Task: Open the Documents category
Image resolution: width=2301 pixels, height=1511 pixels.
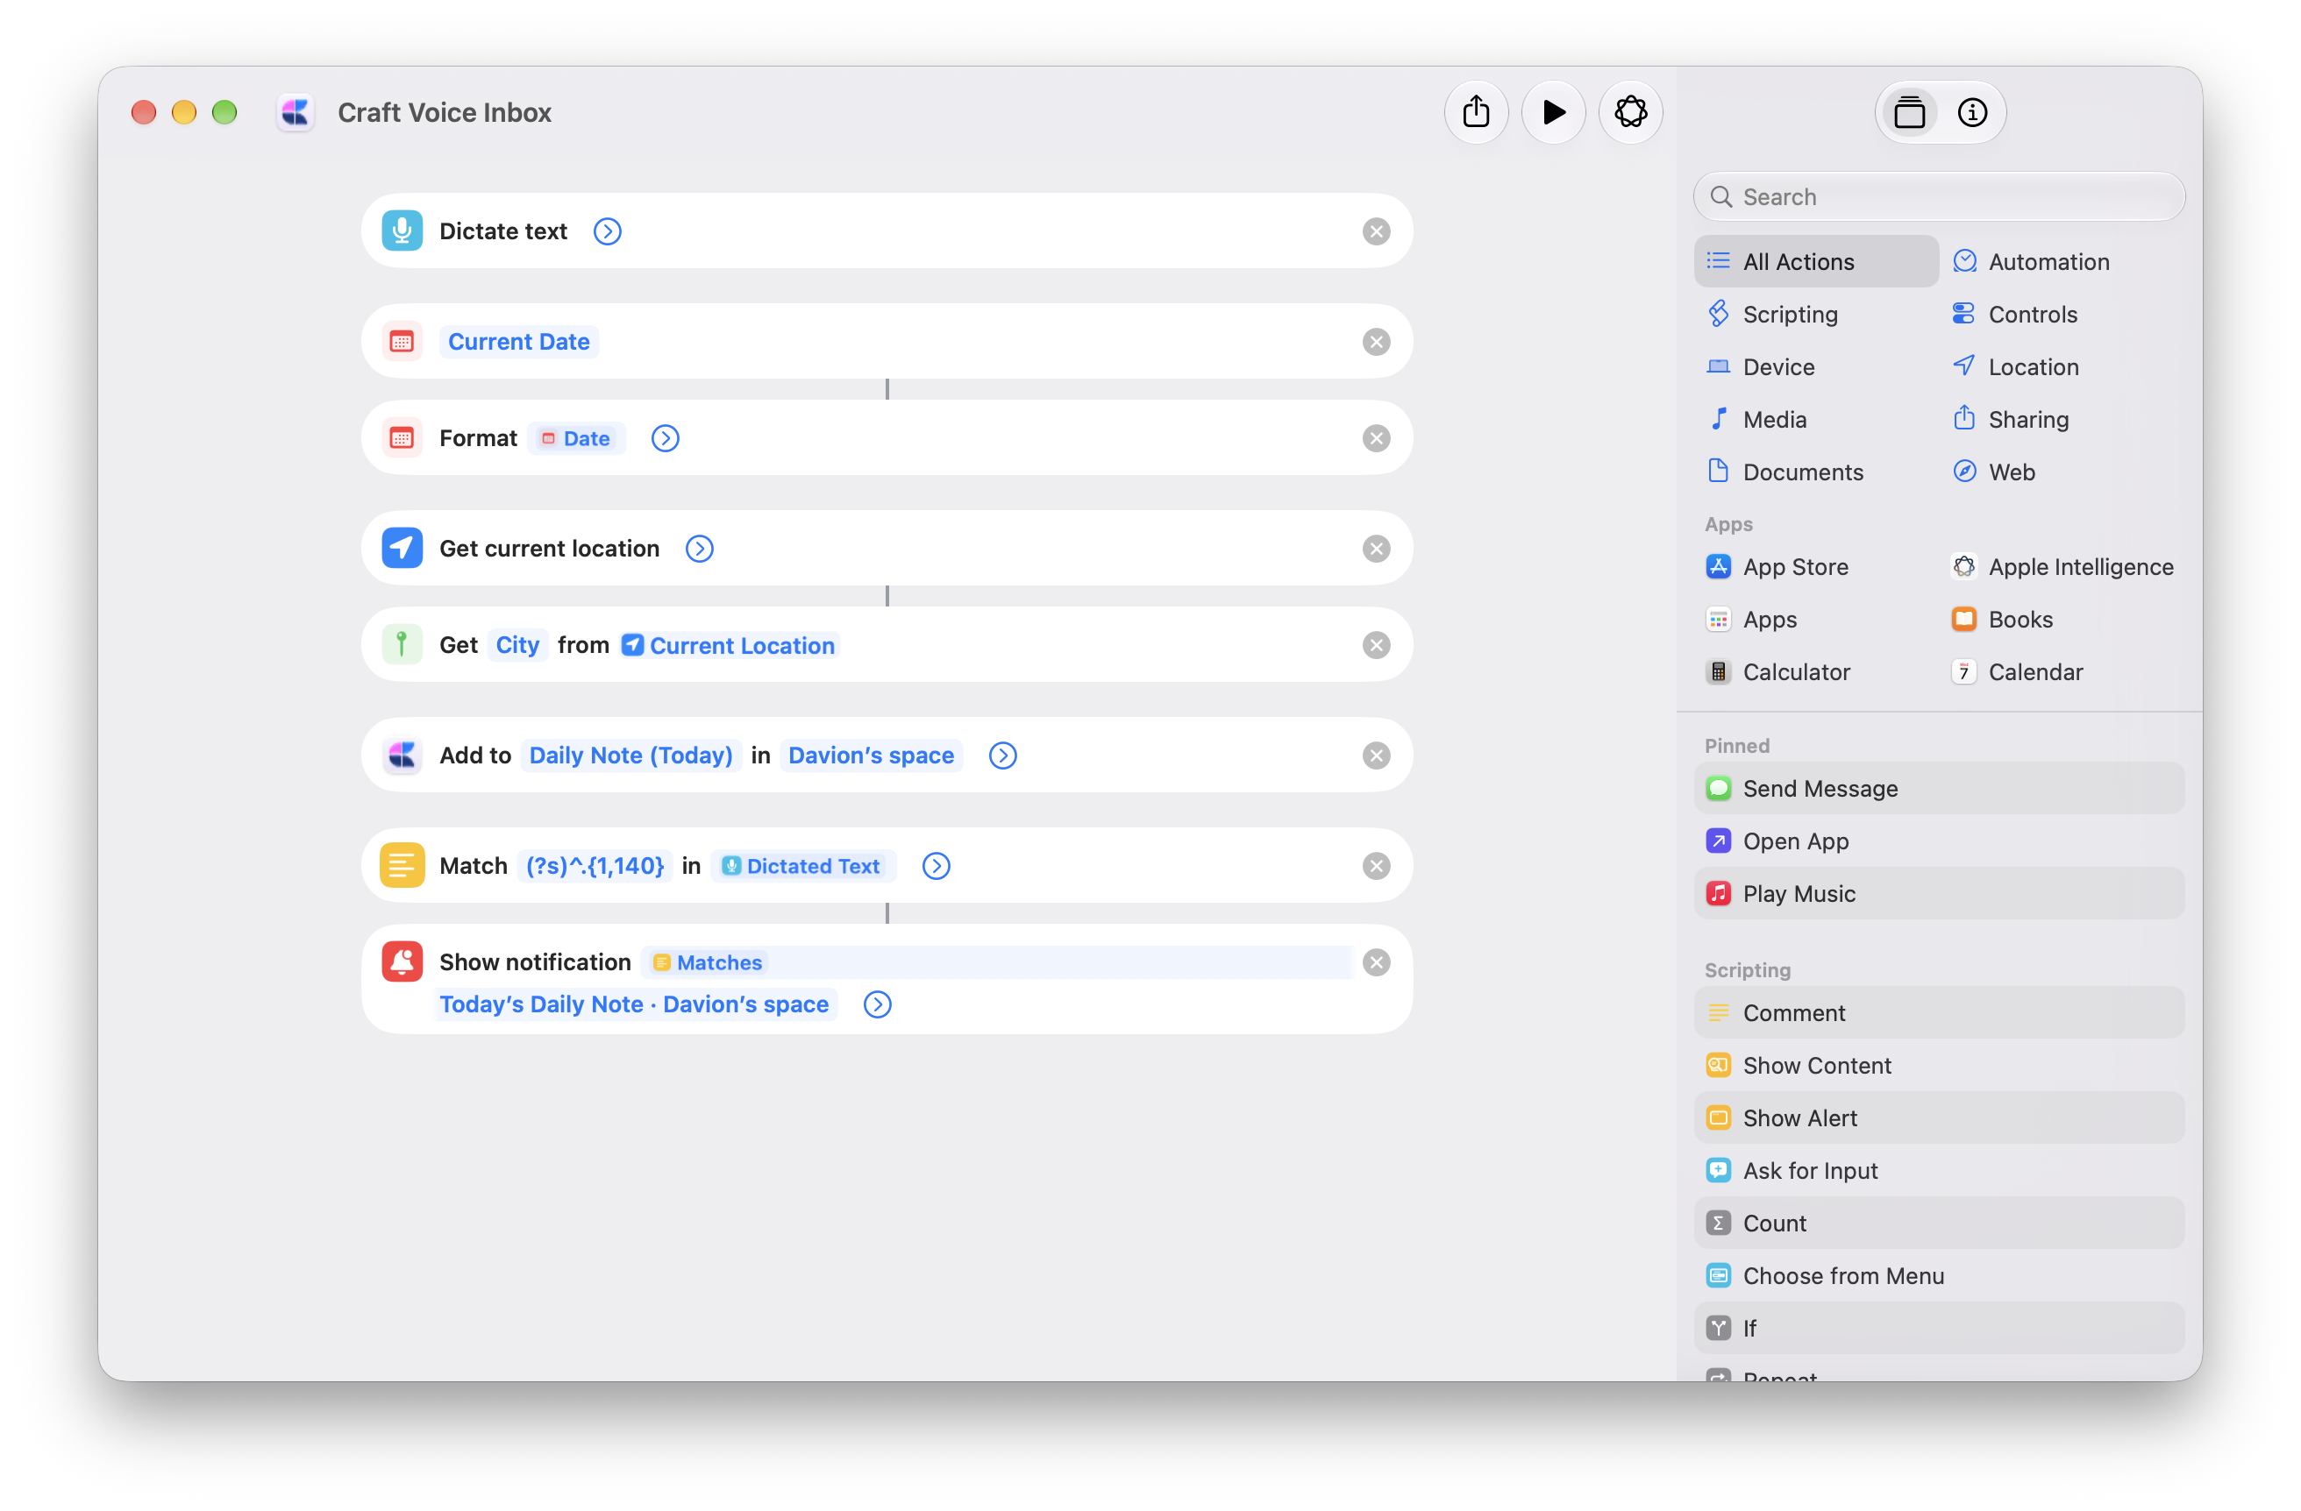Action: pos(1816,472)
